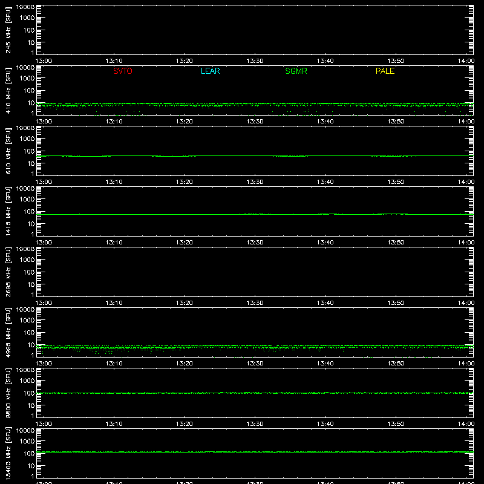Screen dimensions: 484x484
Task: Click the 245 MHz [SFU] axis label
Action: [x=8, y=30]
